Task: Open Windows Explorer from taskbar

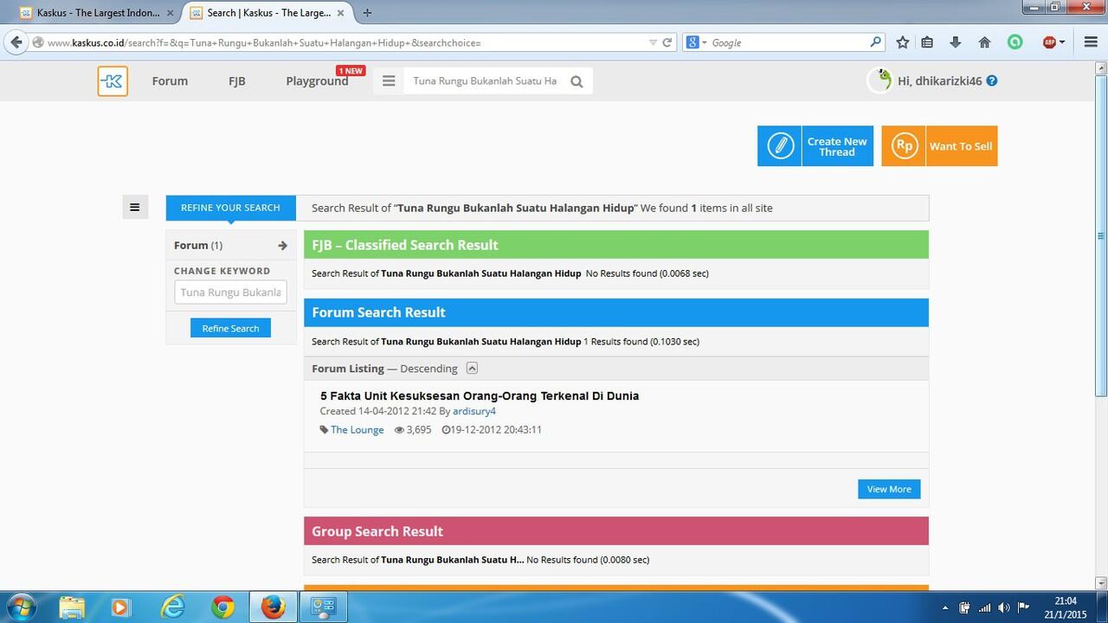Action: click(x=72, y=607)
